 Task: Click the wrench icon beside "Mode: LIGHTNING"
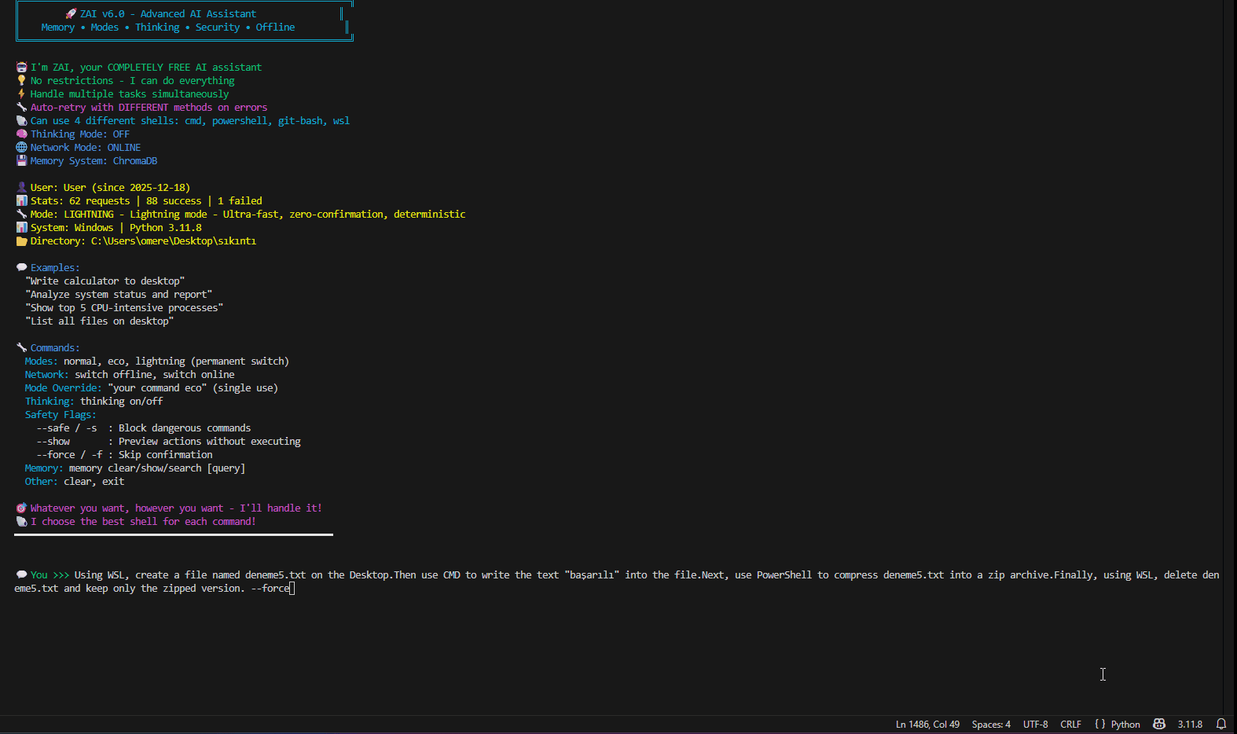point(21,214)
